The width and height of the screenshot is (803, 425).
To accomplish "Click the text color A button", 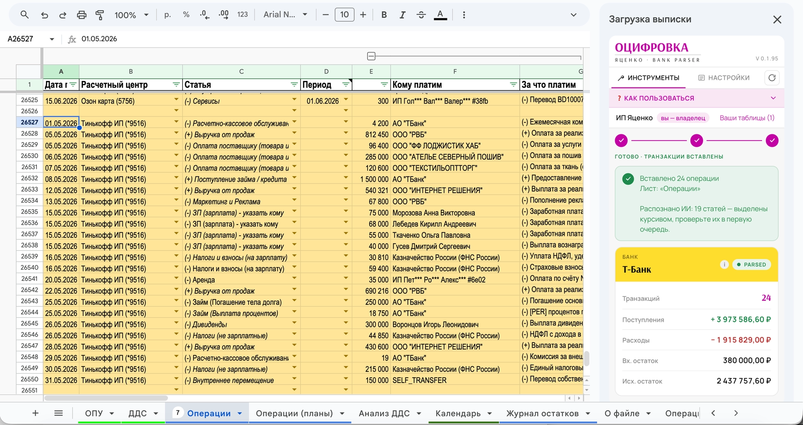I will (440, 15).
